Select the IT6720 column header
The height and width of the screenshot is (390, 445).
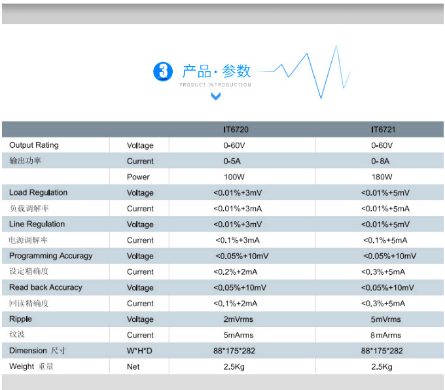pyautogui.click(x=236, y=130)
